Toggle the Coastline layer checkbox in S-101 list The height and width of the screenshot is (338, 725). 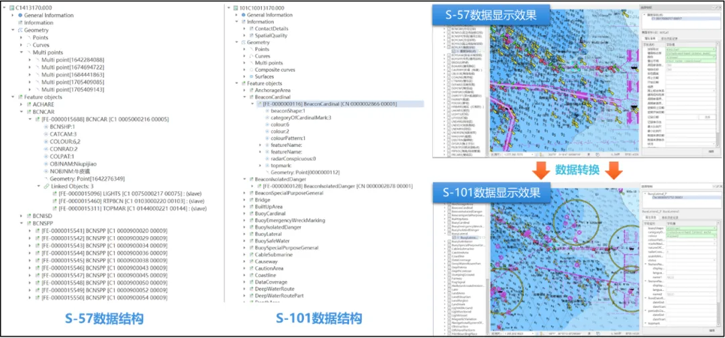click(449, 255)
